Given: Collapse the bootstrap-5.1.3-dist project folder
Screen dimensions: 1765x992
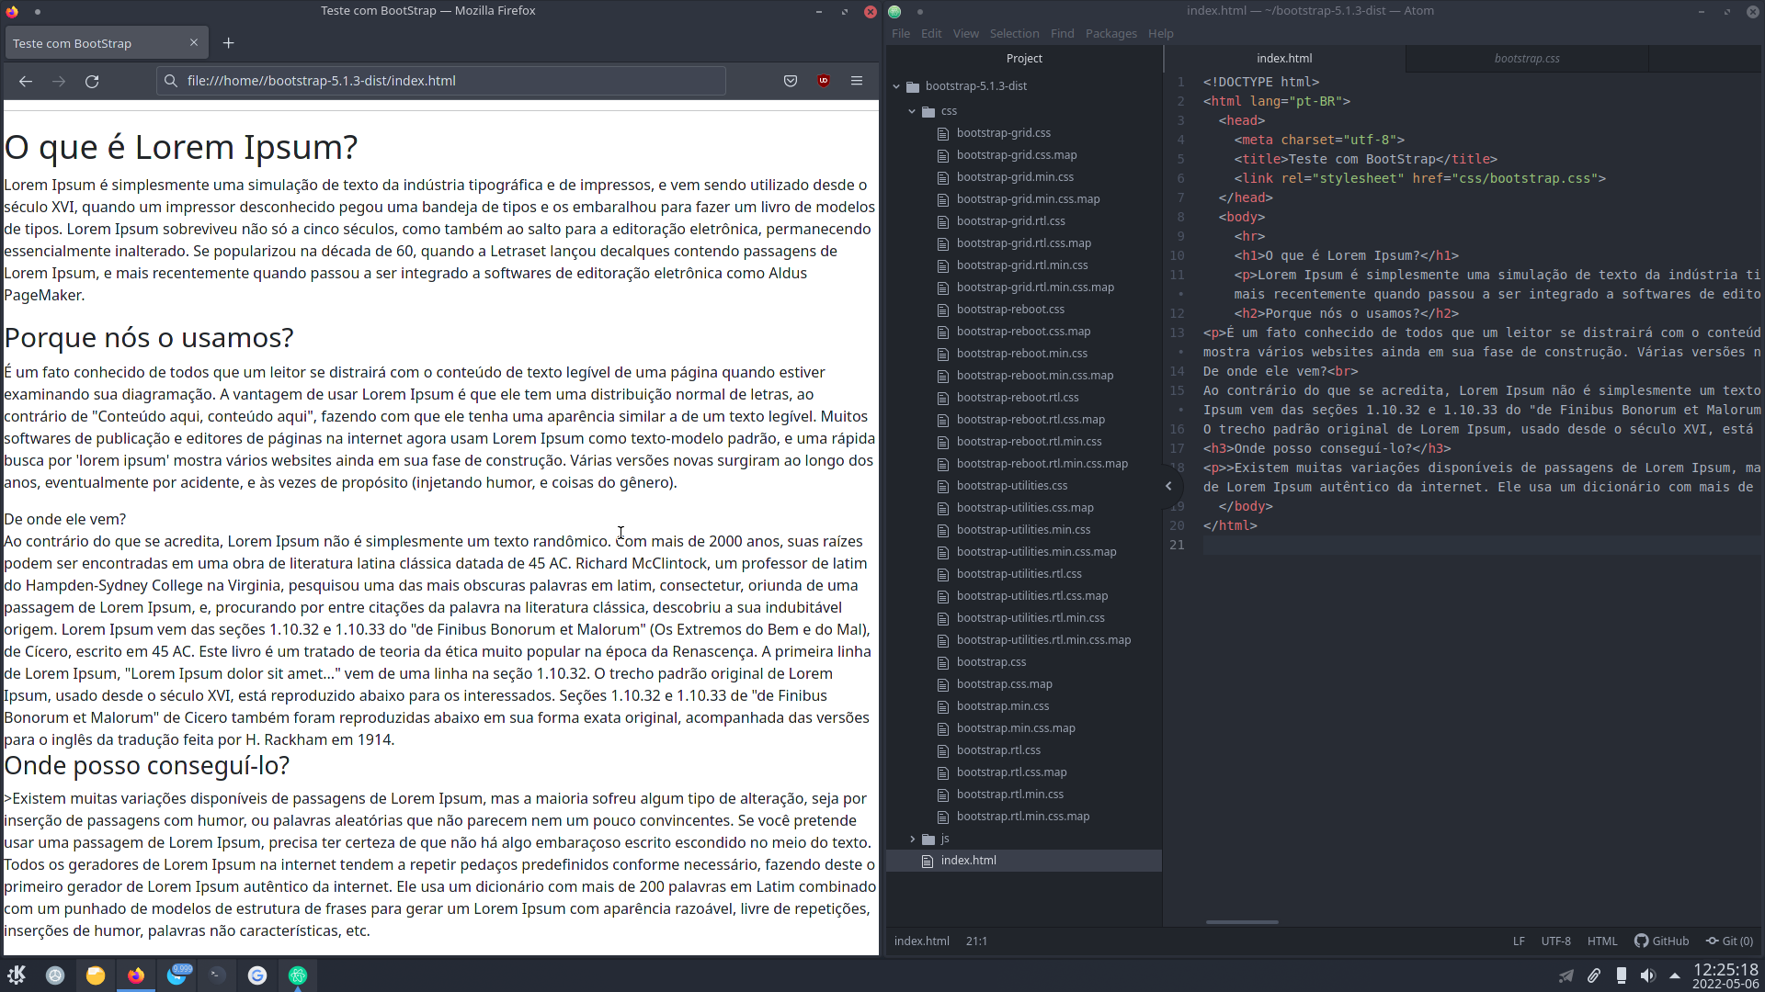Looking at the screenshot, I should point(896,86).
